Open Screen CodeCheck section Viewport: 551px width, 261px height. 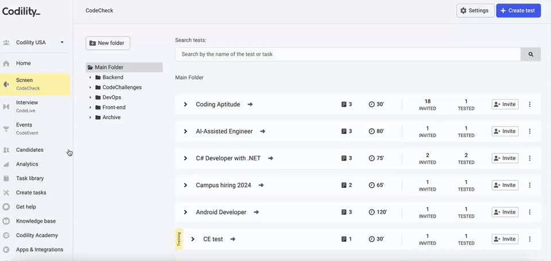point(35,84)
